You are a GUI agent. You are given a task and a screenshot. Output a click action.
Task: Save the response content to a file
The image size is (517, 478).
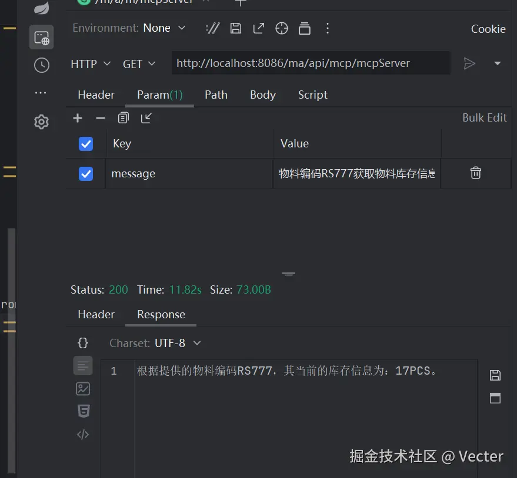click(x=495, y=375)
